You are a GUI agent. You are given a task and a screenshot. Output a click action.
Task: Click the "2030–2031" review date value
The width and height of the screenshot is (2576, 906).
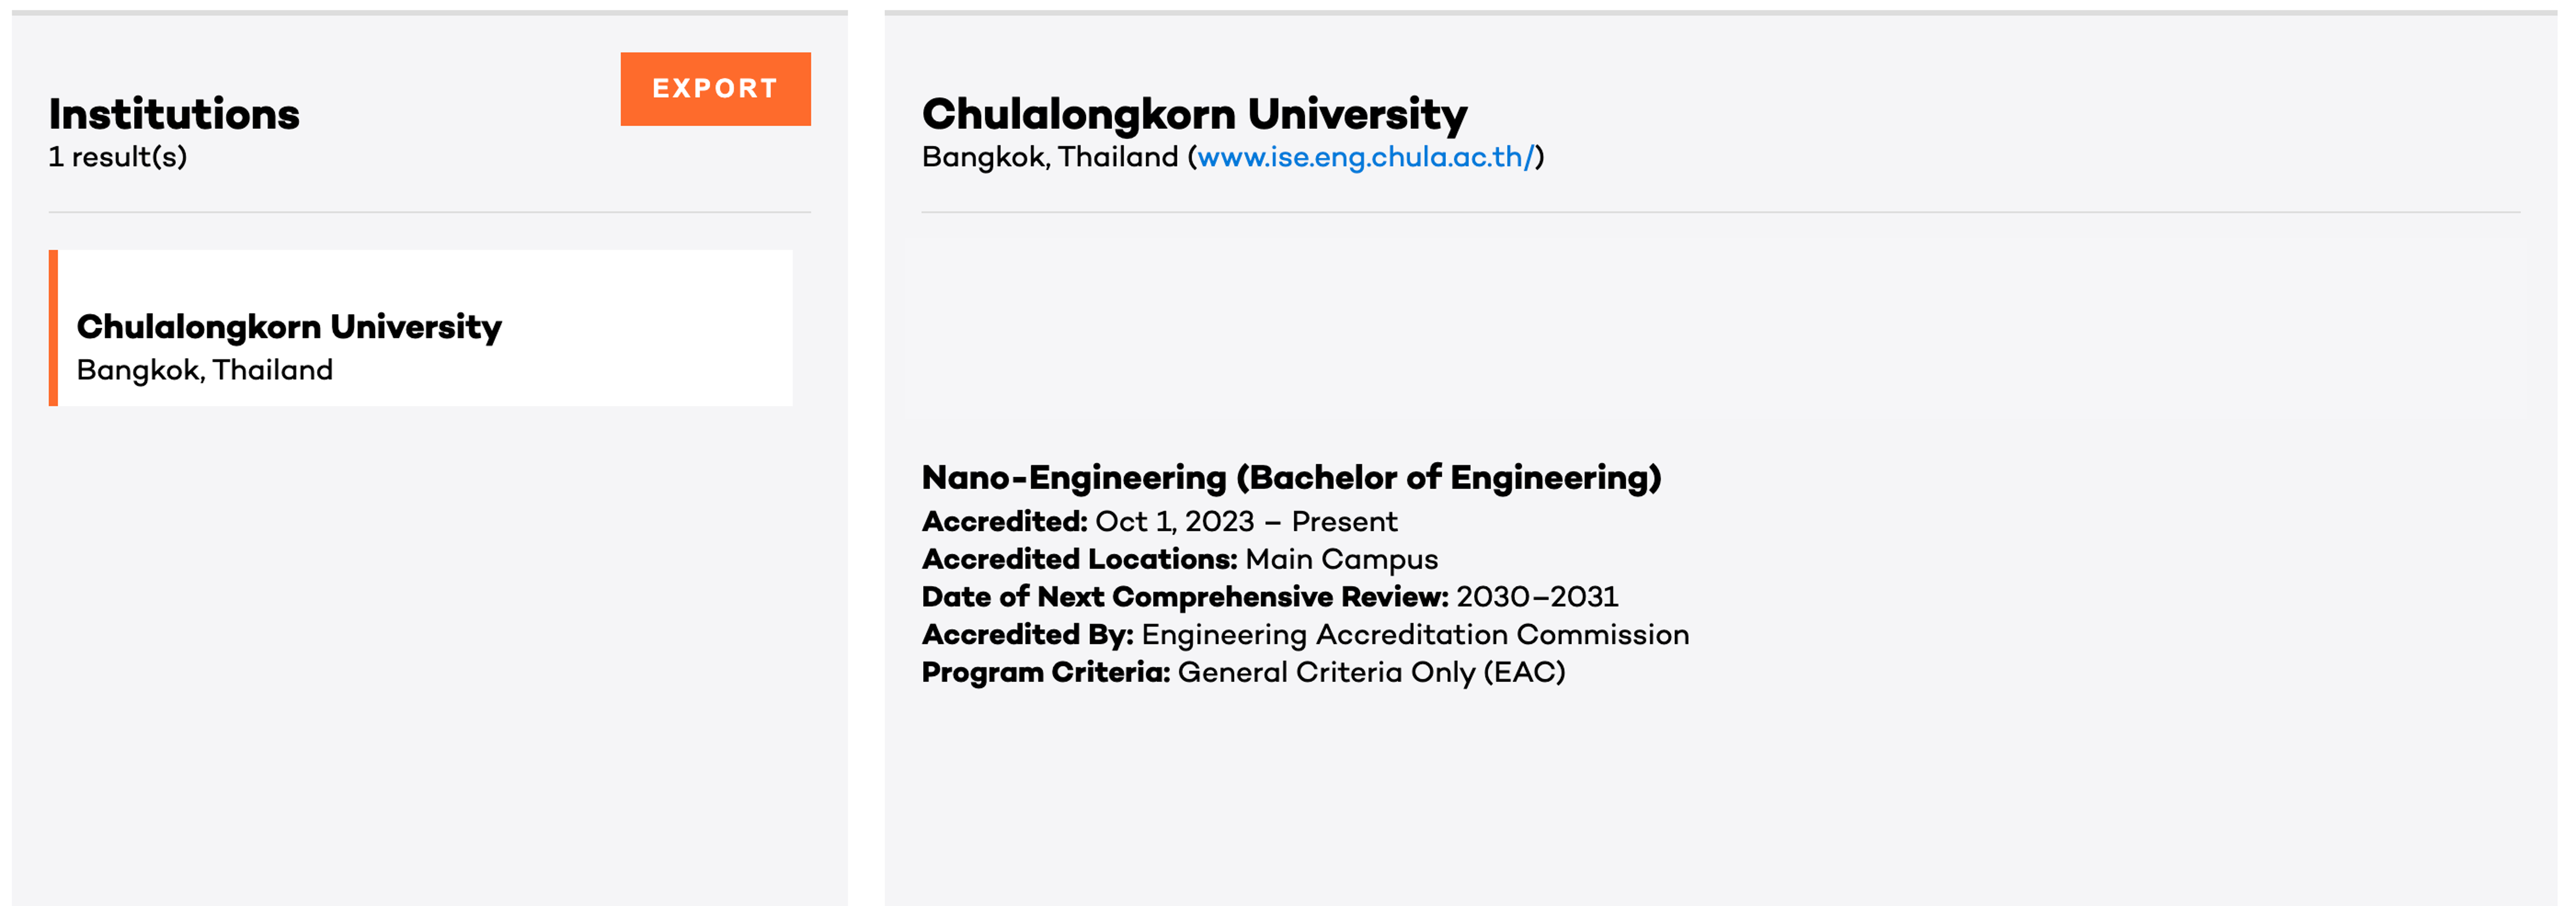[1536, 597]
